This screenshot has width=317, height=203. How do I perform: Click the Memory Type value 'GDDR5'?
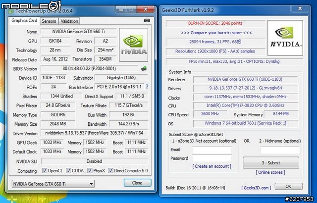[58, 115]
